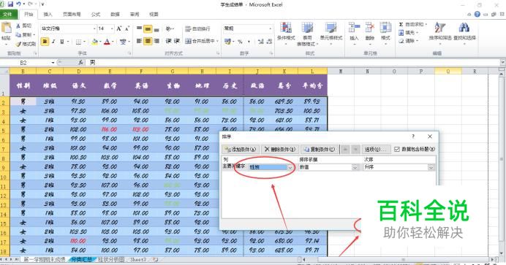Screen dimensions: 506x265
Task: Click the Cut (剪切) scissors icon
Action: [18, 26]
